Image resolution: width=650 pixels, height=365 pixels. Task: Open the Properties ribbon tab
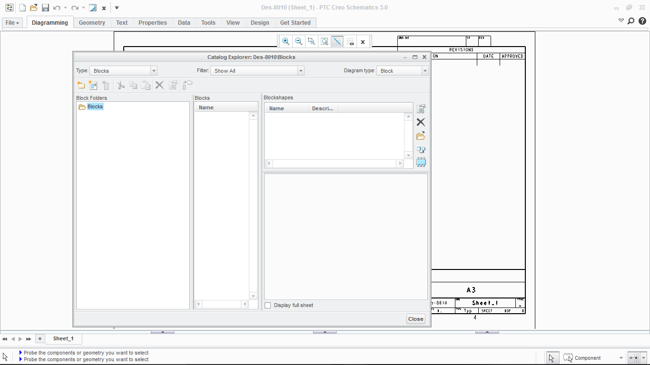tap(153, 23)
